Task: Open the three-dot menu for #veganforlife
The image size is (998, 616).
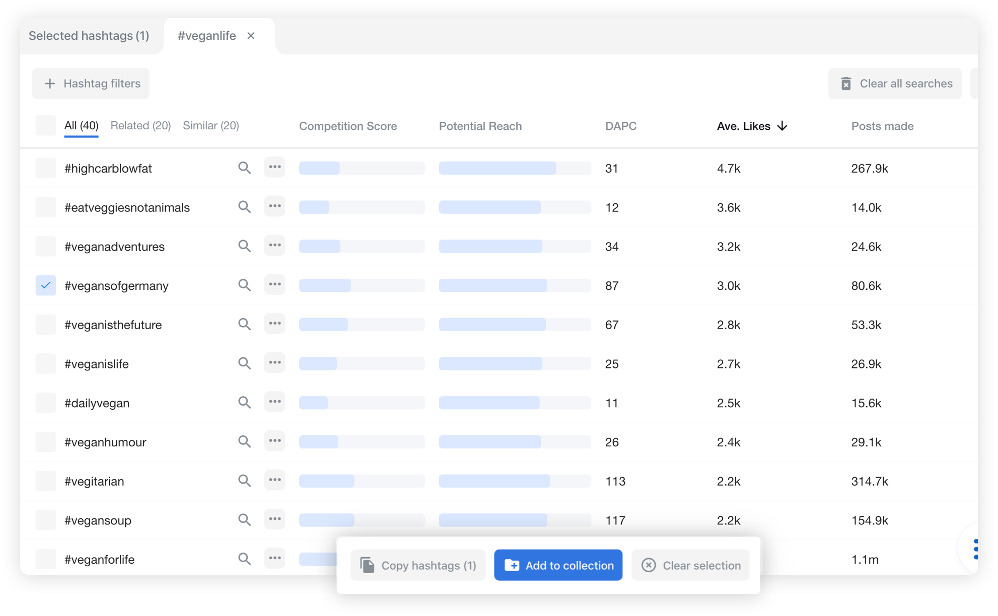Action: pos(274,559)
